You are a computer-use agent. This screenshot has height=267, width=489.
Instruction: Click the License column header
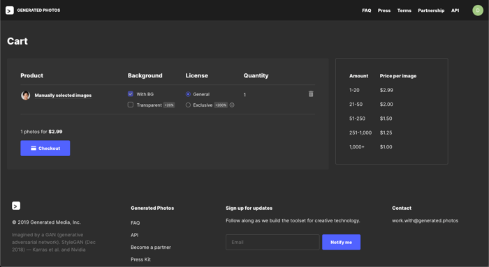(x=197, y=75)
